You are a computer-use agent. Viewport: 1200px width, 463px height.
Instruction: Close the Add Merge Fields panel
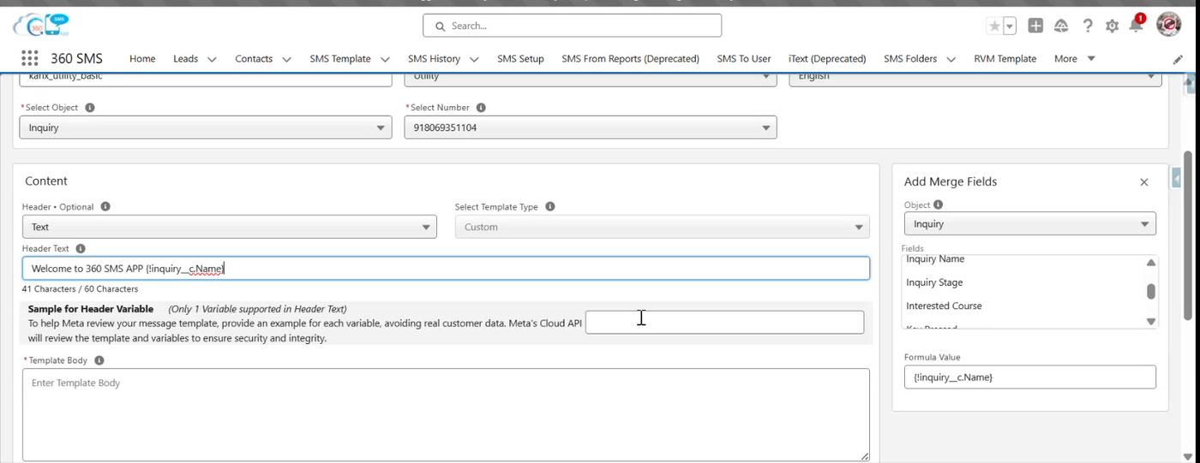[x=1143, y=182]
